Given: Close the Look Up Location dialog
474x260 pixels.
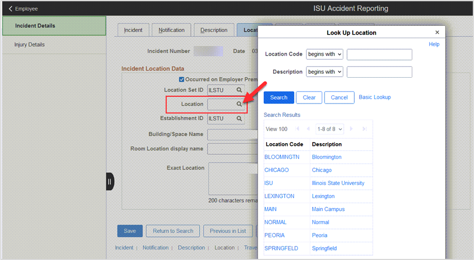Looking at the screenshot, I should coord(437,32).
